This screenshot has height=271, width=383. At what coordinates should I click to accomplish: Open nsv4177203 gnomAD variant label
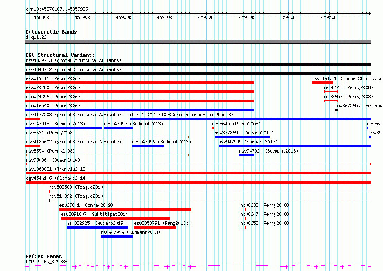[x=74, y=115]
